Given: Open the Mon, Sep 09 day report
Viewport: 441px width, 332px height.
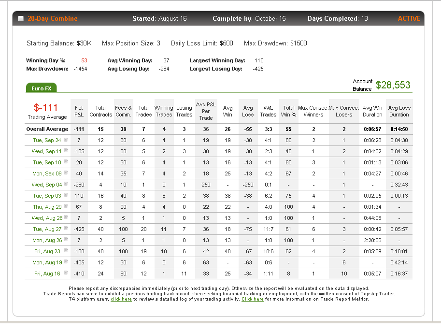Looking at the screenshot, I should click(47, 173).
